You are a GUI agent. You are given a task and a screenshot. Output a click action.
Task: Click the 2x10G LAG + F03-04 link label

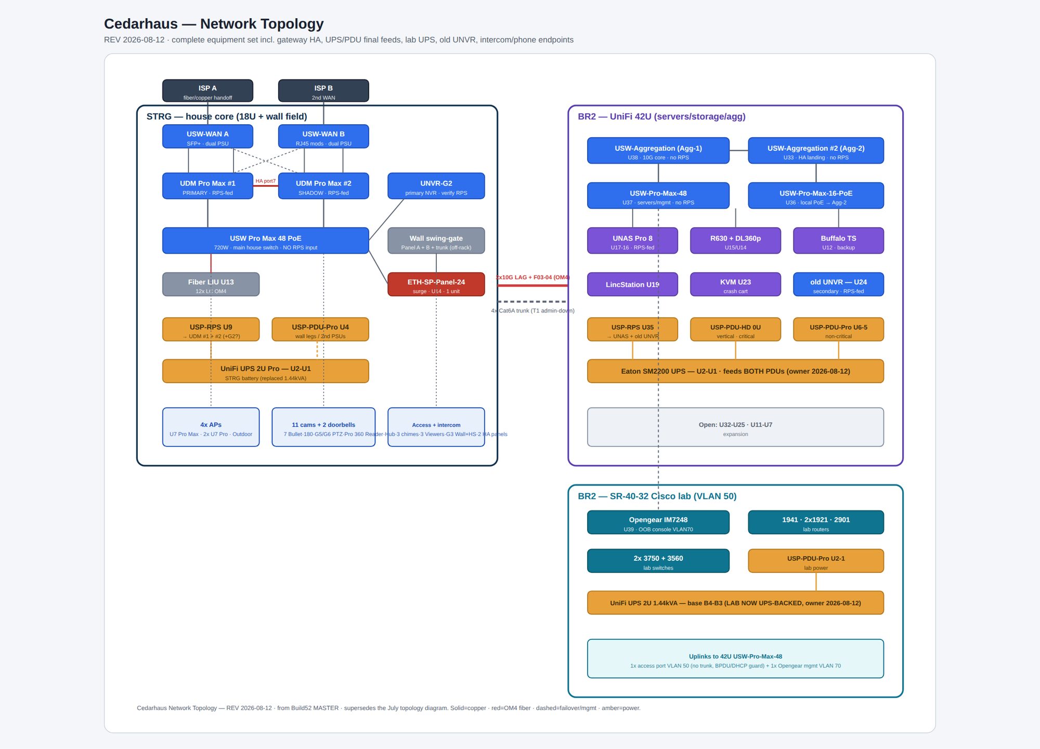pyautogui.click(x=532, y=278)
